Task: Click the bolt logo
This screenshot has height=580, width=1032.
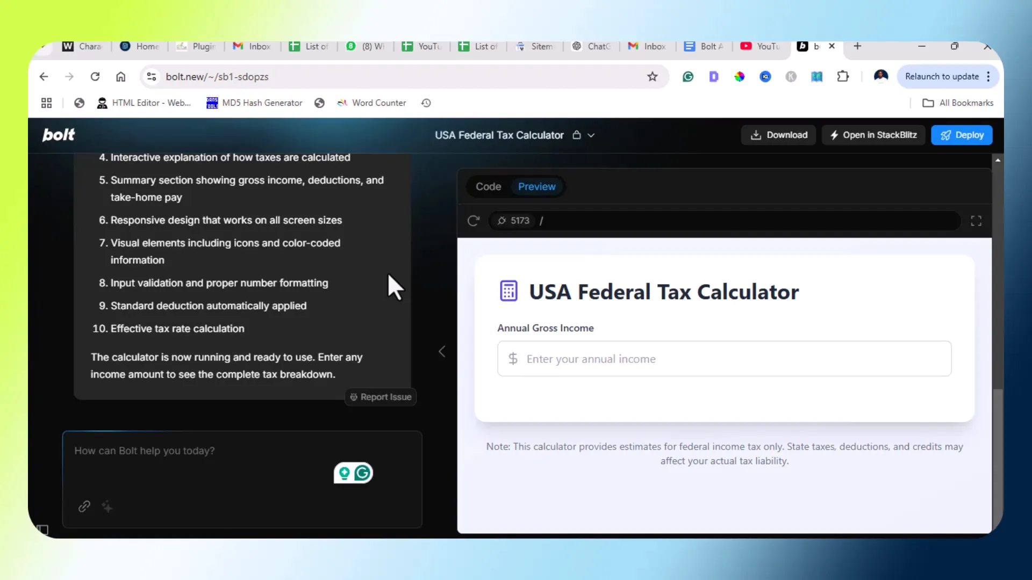Action: [x=59, y=135]
